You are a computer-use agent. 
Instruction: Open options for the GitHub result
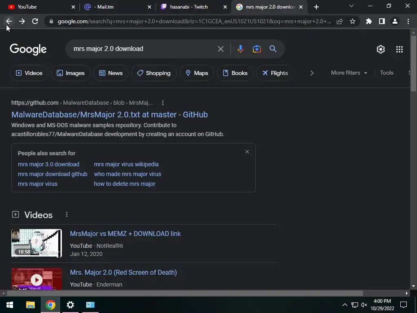(x=163, y=103)
